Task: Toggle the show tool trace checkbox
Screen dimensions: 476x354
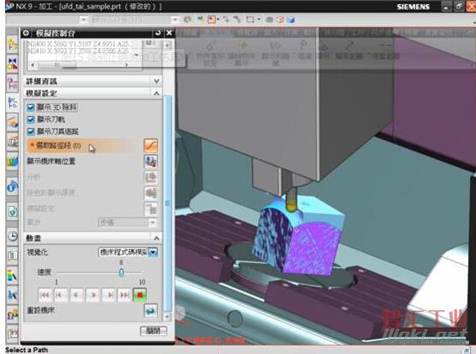Action: coord(31,131)
